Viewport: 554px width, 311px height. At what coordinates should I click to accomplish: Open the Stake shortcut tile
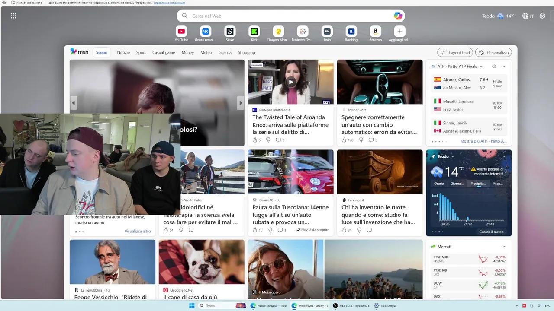click(230, 34)
